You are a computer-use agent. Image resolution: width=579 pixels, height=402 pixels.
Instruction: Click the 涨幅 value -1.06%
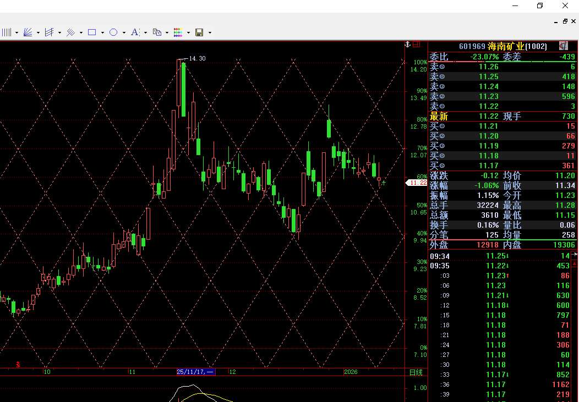(487, 185)
